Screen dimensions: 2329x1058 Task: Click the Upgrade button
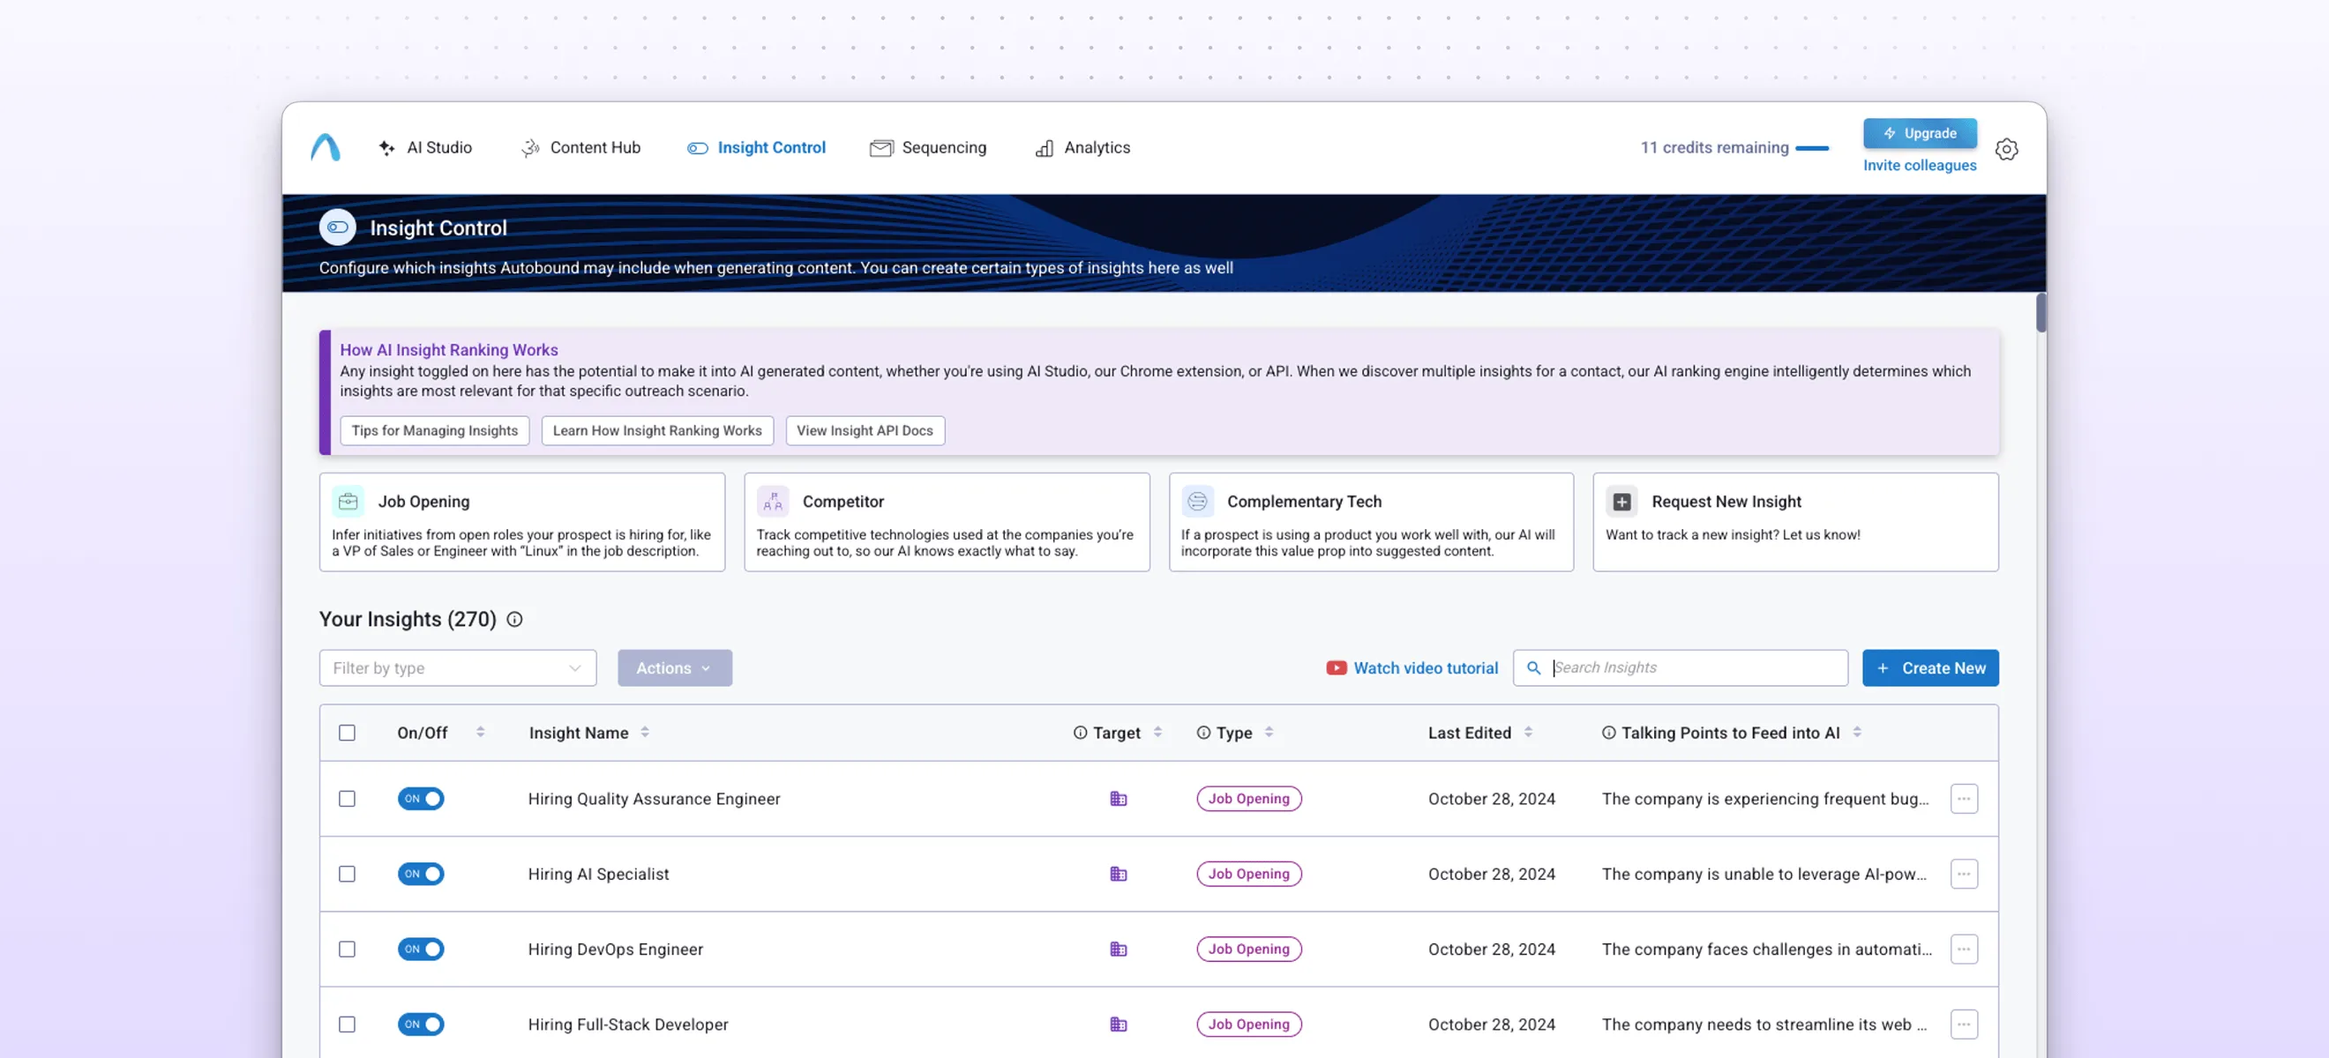1920,133
